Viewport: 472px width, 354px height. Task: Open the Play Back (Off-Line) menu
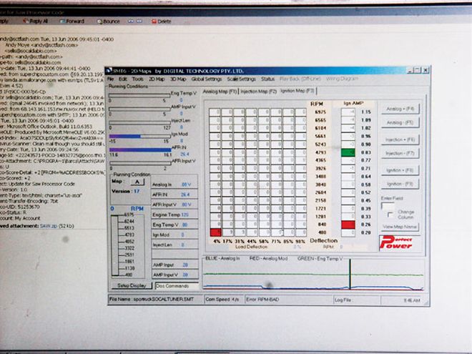[300, 79]
